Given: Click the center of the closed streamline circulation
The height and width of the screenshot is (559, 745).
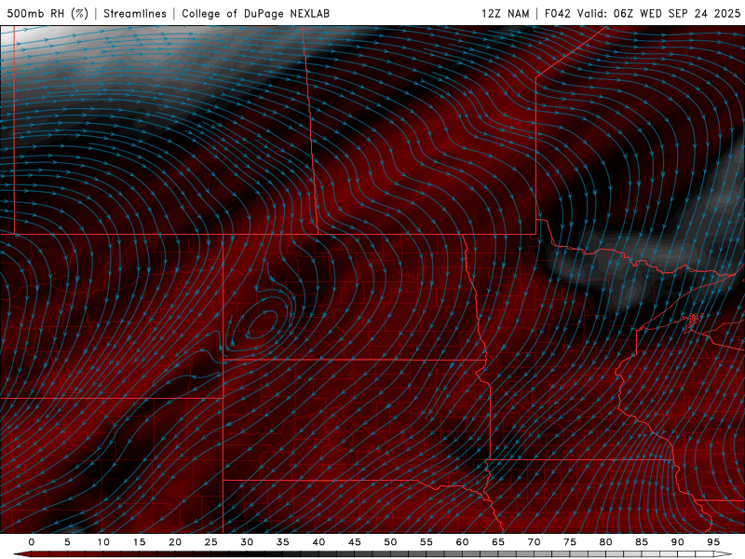Looking at the screenshot, I should click(261, 324).
